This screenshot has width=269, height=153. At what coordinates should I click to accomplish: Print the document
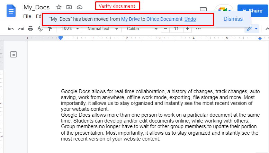(30, 29)
